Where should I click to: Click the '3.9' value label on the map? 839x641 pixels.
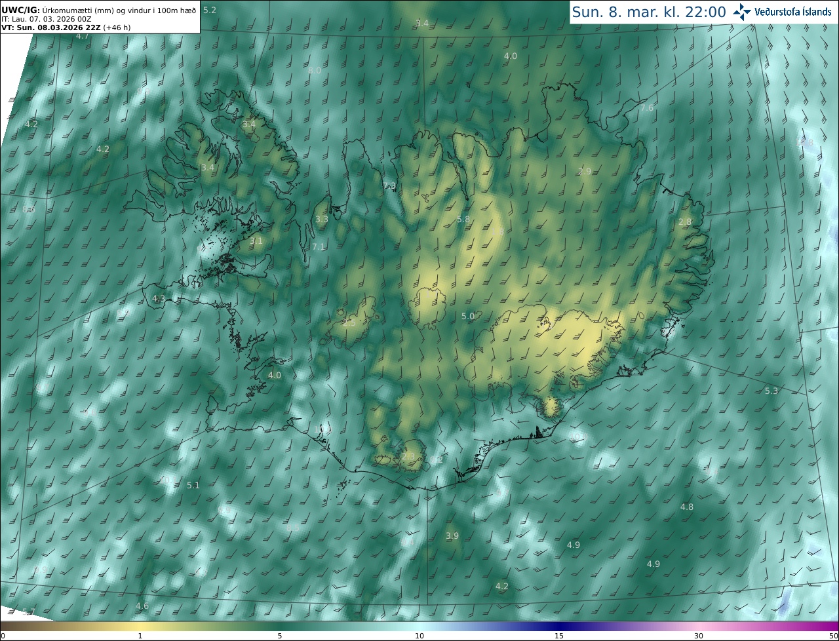(452, 535)
